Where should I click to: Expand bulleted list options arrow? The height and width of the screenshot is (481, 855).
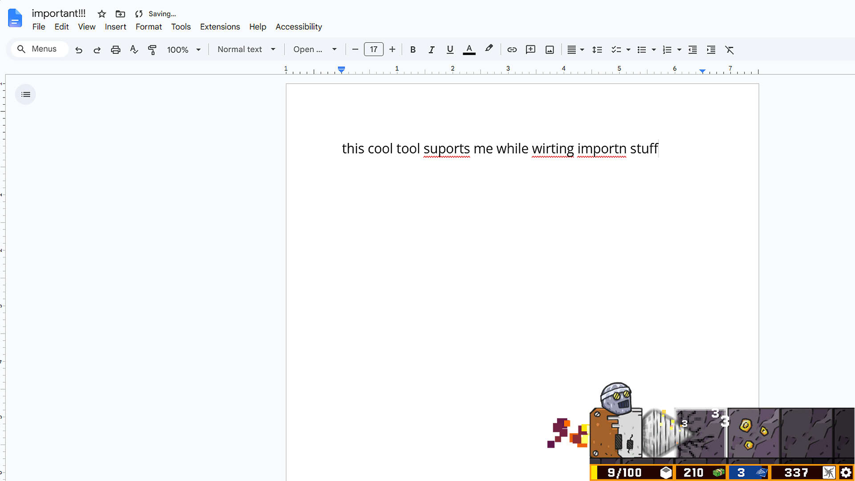coord(654,50)
